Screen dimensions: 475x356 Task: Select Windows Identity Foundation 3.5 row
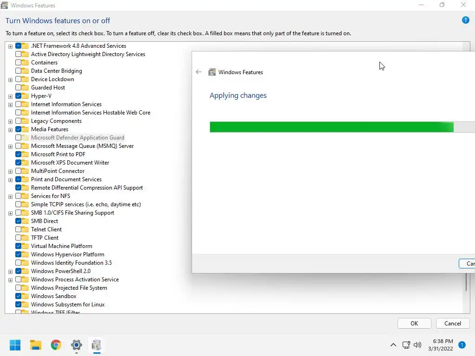[x=71, y=263]
